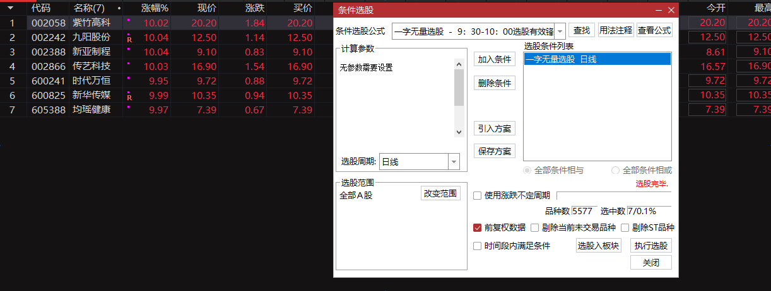Click the 条件选股公式 formula name field

[473, 31]
